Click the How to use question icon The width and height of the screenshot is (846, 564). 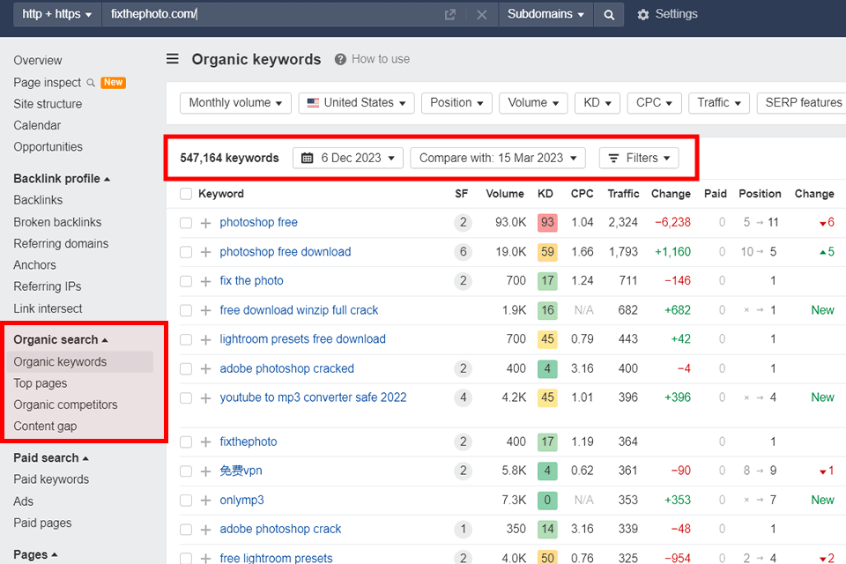point(340,59)
